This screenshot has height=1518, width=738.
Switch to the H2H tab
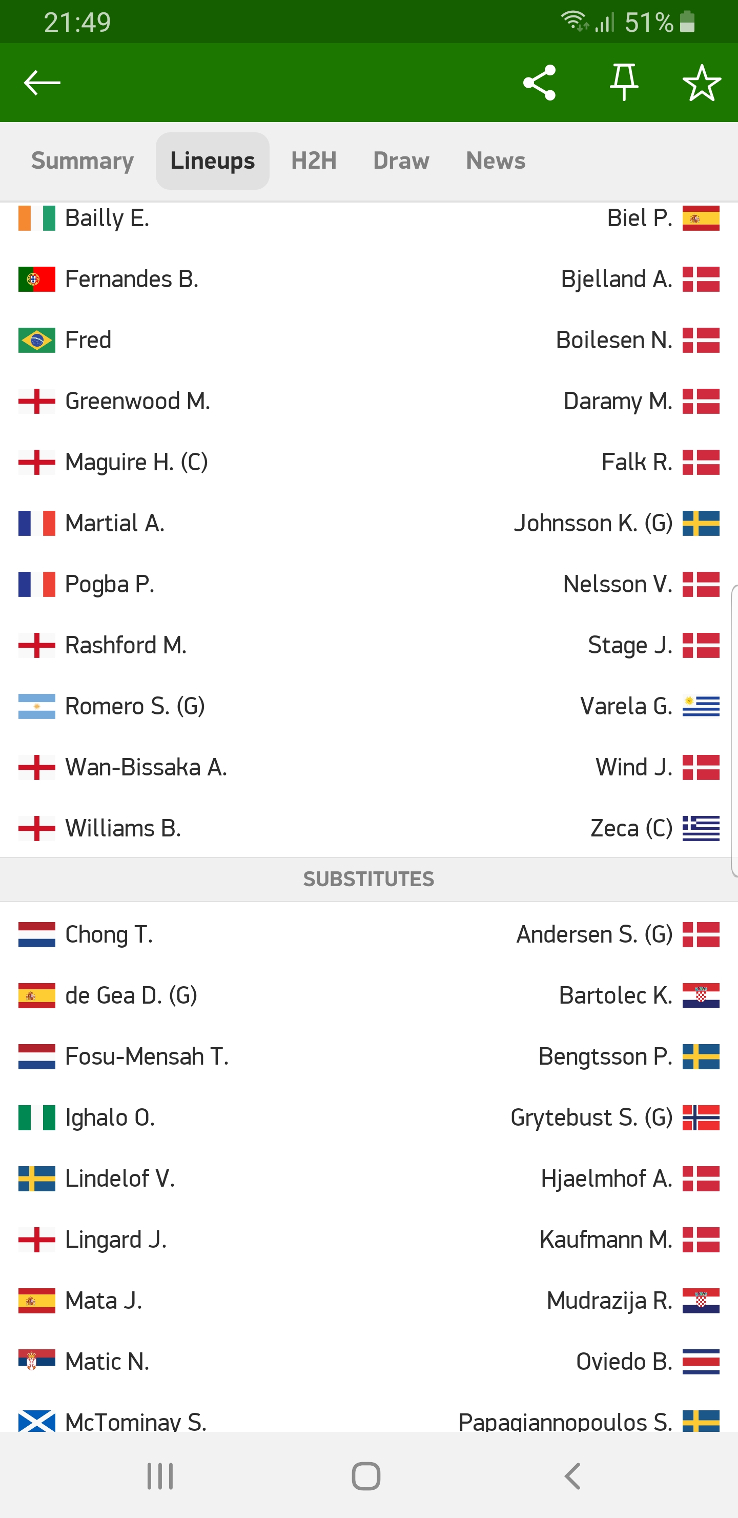314,161
